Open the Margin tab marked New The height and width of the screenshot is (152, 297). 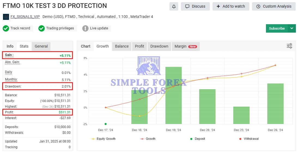[x=185, y=46]
